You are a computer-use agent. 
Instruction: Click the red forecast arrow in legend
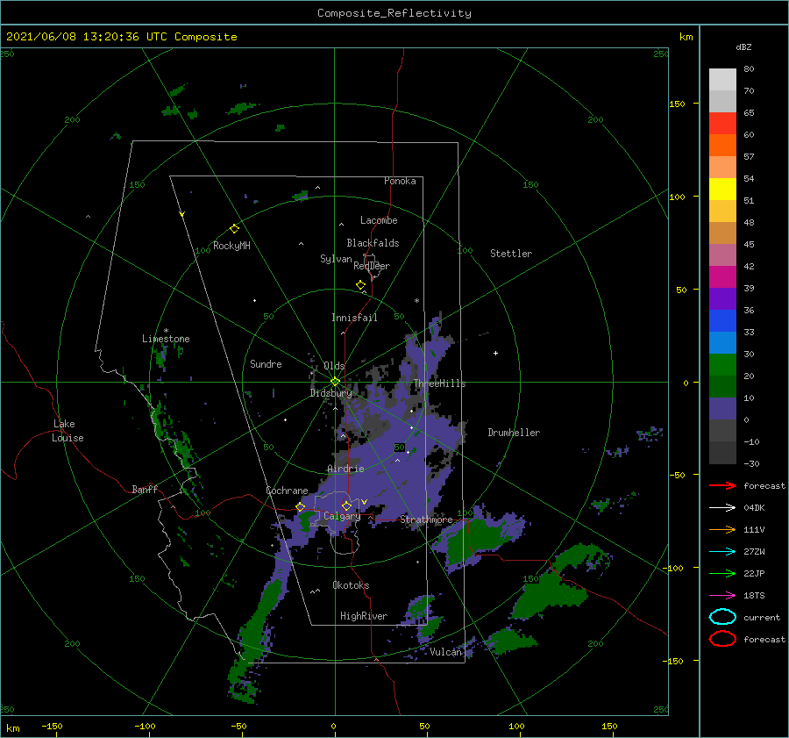(722, 485)
